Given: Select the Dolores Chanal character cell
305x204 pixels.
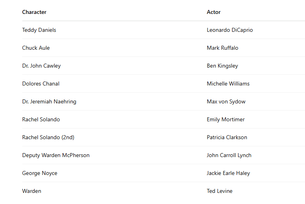Looking at the screenshot, I should point(41,84).
